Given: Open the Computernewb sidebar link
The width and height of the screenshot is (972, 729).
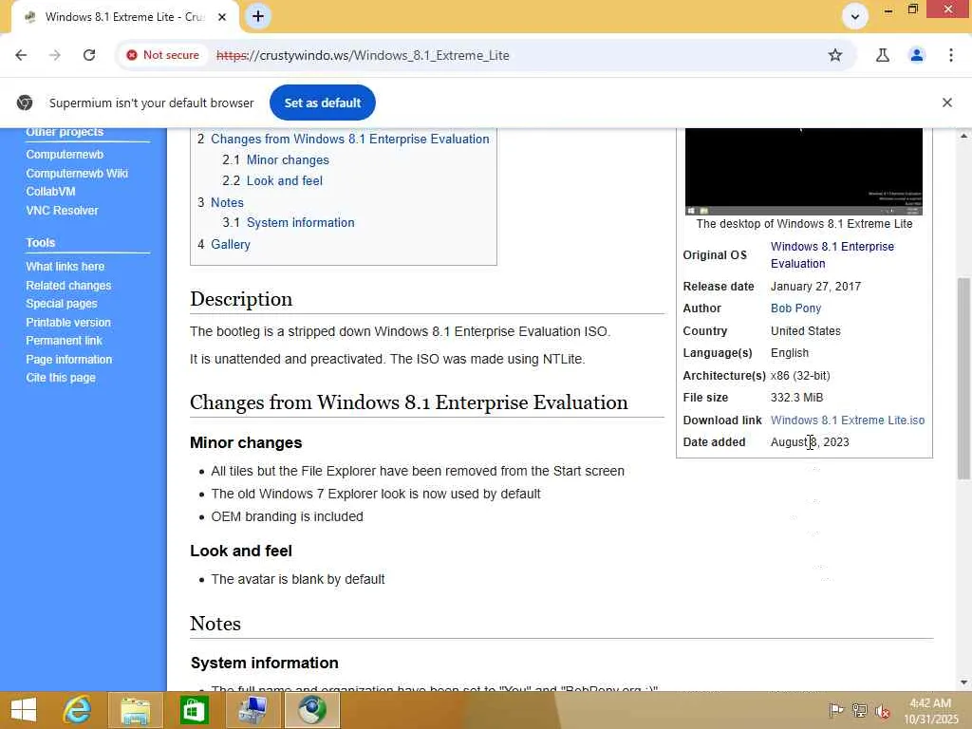Looking at the screenshot, I should tap(65, 155).
